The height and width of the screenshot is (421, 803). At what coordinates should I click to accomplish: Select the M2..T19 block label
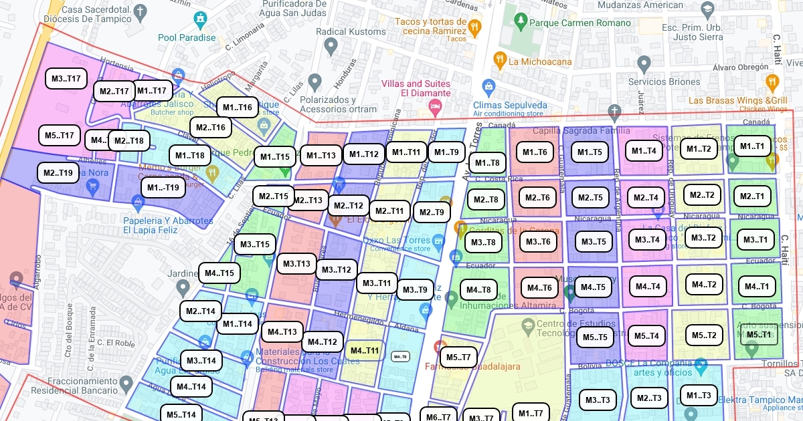click(x=58, y=173)
